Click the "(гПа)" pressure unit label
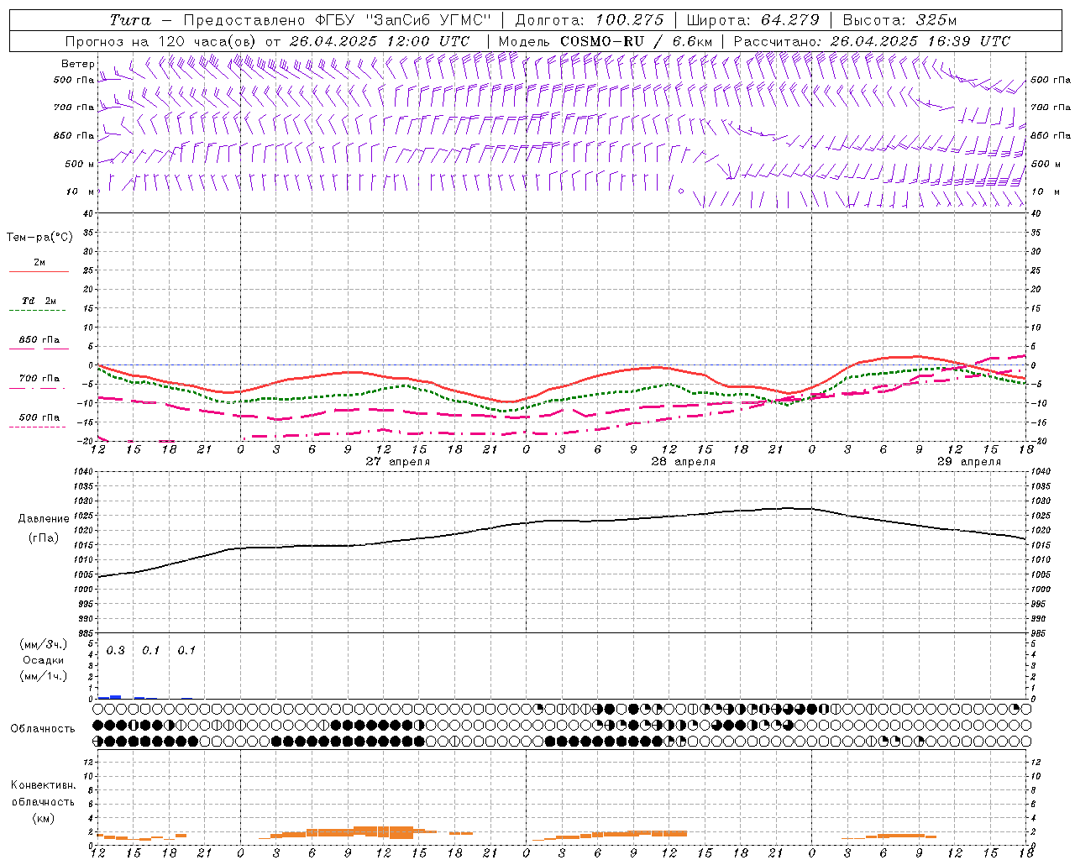1075x860 pixels. (x=44, y=538)
